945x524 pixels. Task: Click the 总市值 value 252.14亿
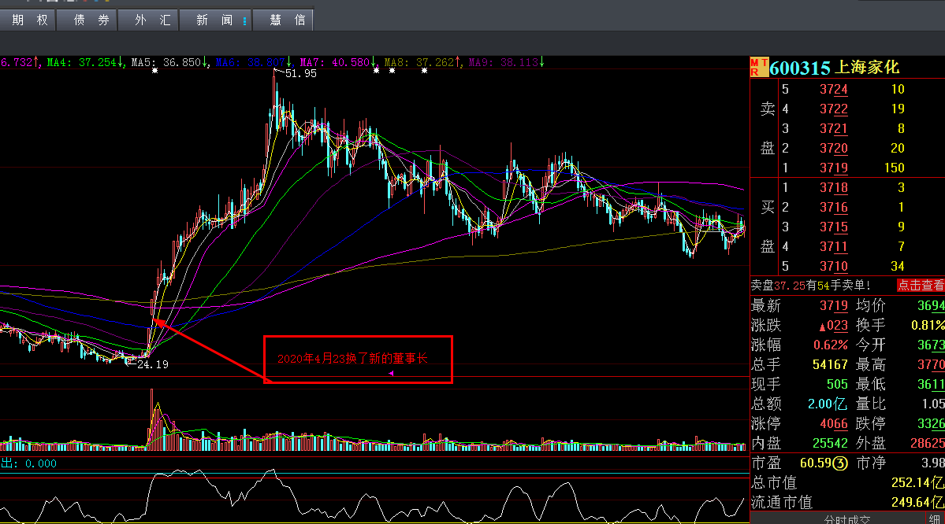tap(917, 482)
